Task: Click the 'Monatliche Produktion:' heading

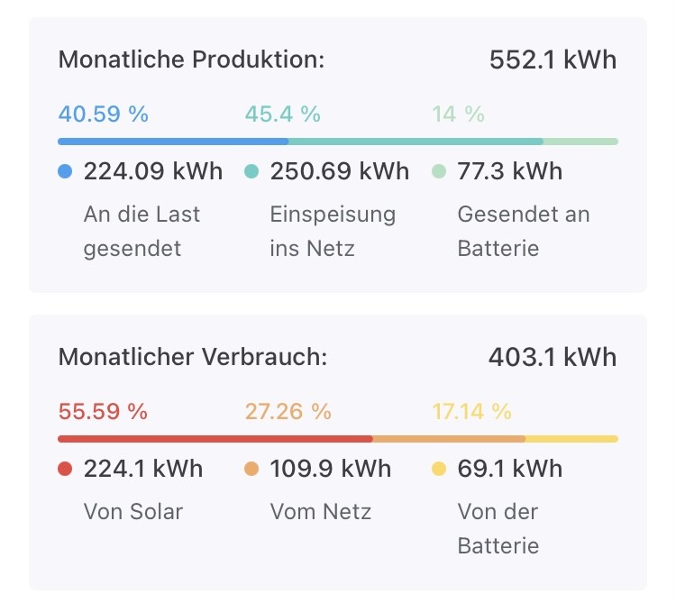Action: point(191,60)
